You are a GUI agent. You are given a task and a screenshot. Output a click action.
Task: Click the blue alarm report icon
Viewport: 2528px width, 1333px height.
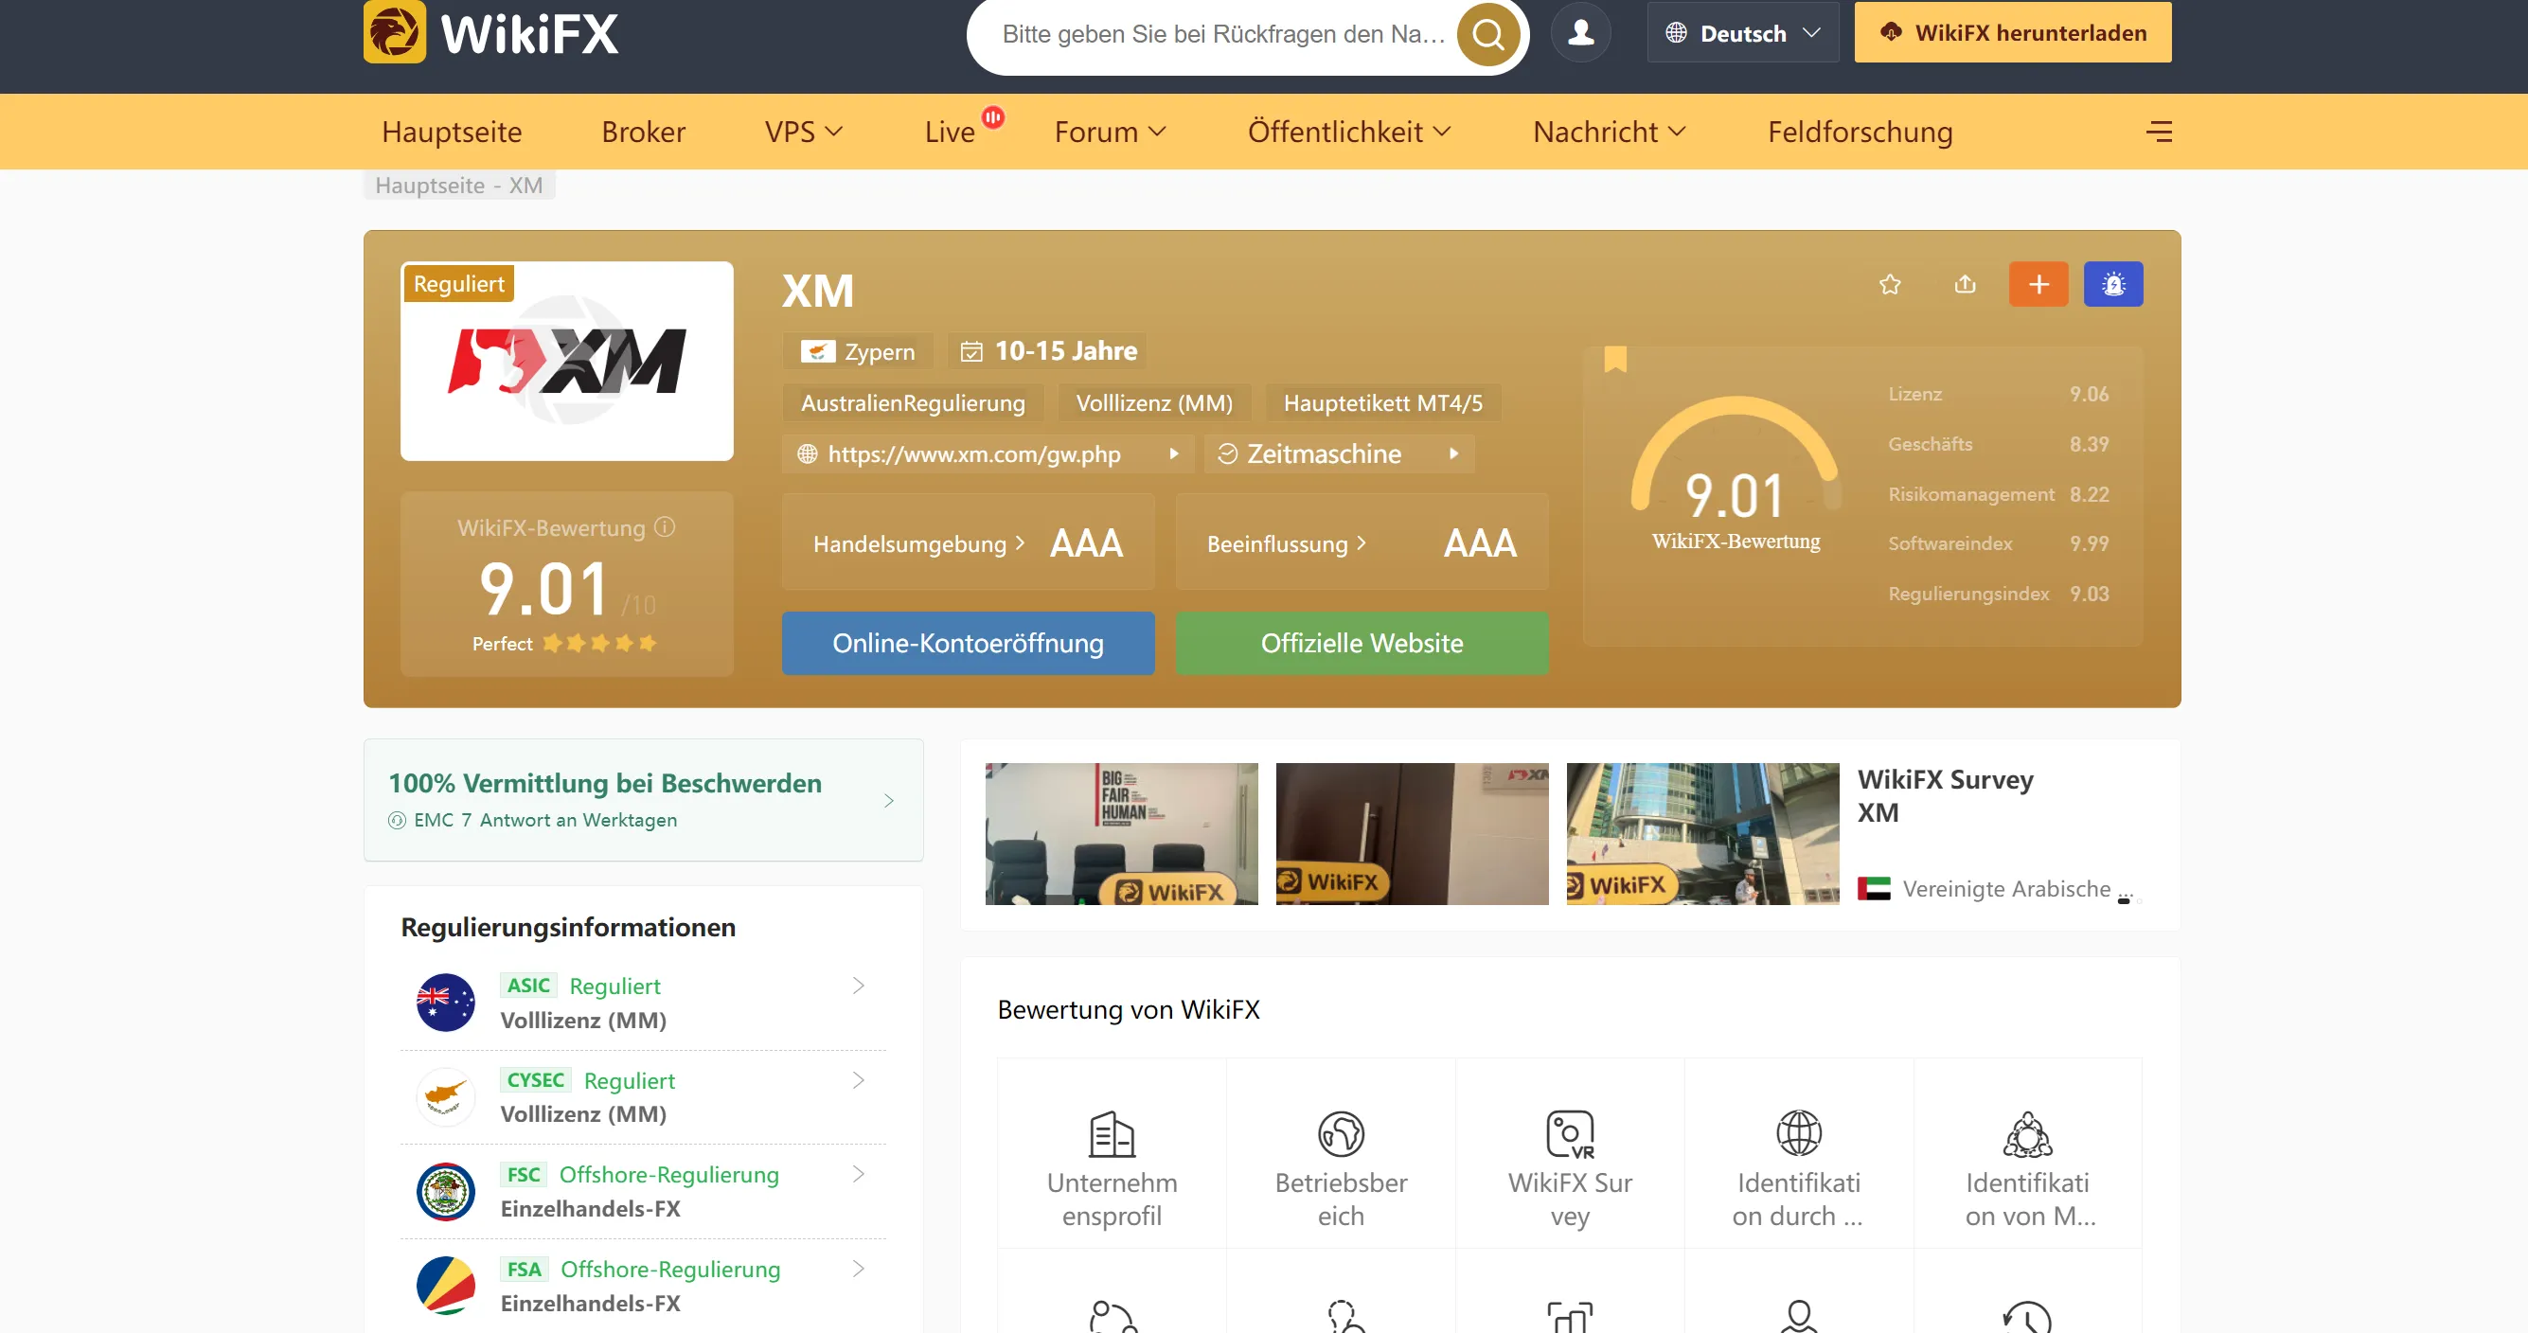click(2113, 285)
